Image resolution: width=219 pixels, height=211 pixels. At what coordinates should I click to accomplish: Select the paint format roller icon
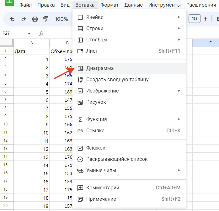click(x=46, y=19)
